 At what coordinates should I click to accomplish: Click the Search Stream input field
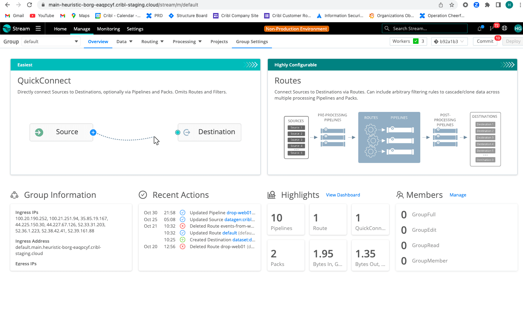[425, 28]
